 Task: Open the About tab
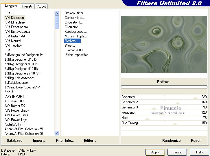pyautogui.click(x=42, y=6)
